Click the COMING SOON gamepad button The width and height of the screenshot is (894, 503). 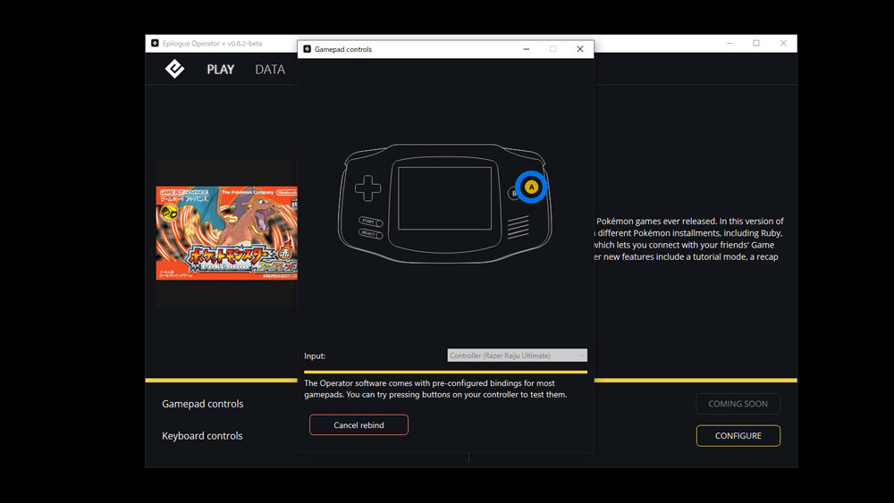(738, 404)
